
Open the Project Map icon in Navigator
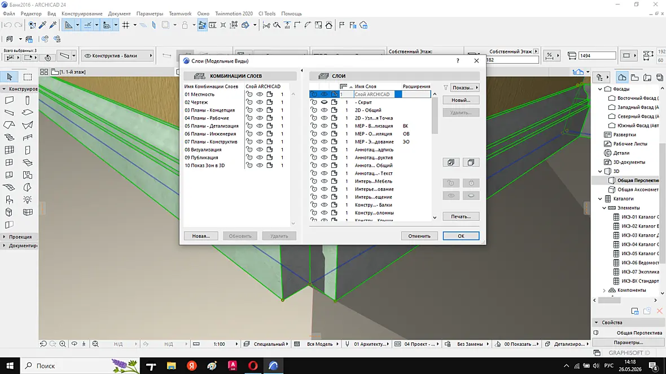(622, 77)
